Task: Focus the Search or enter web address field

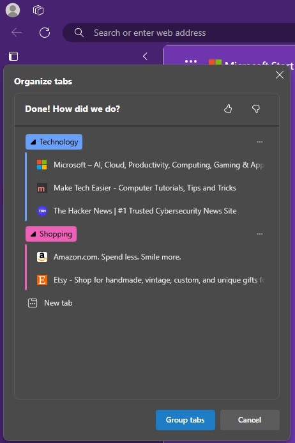Action: coord(179,33)
